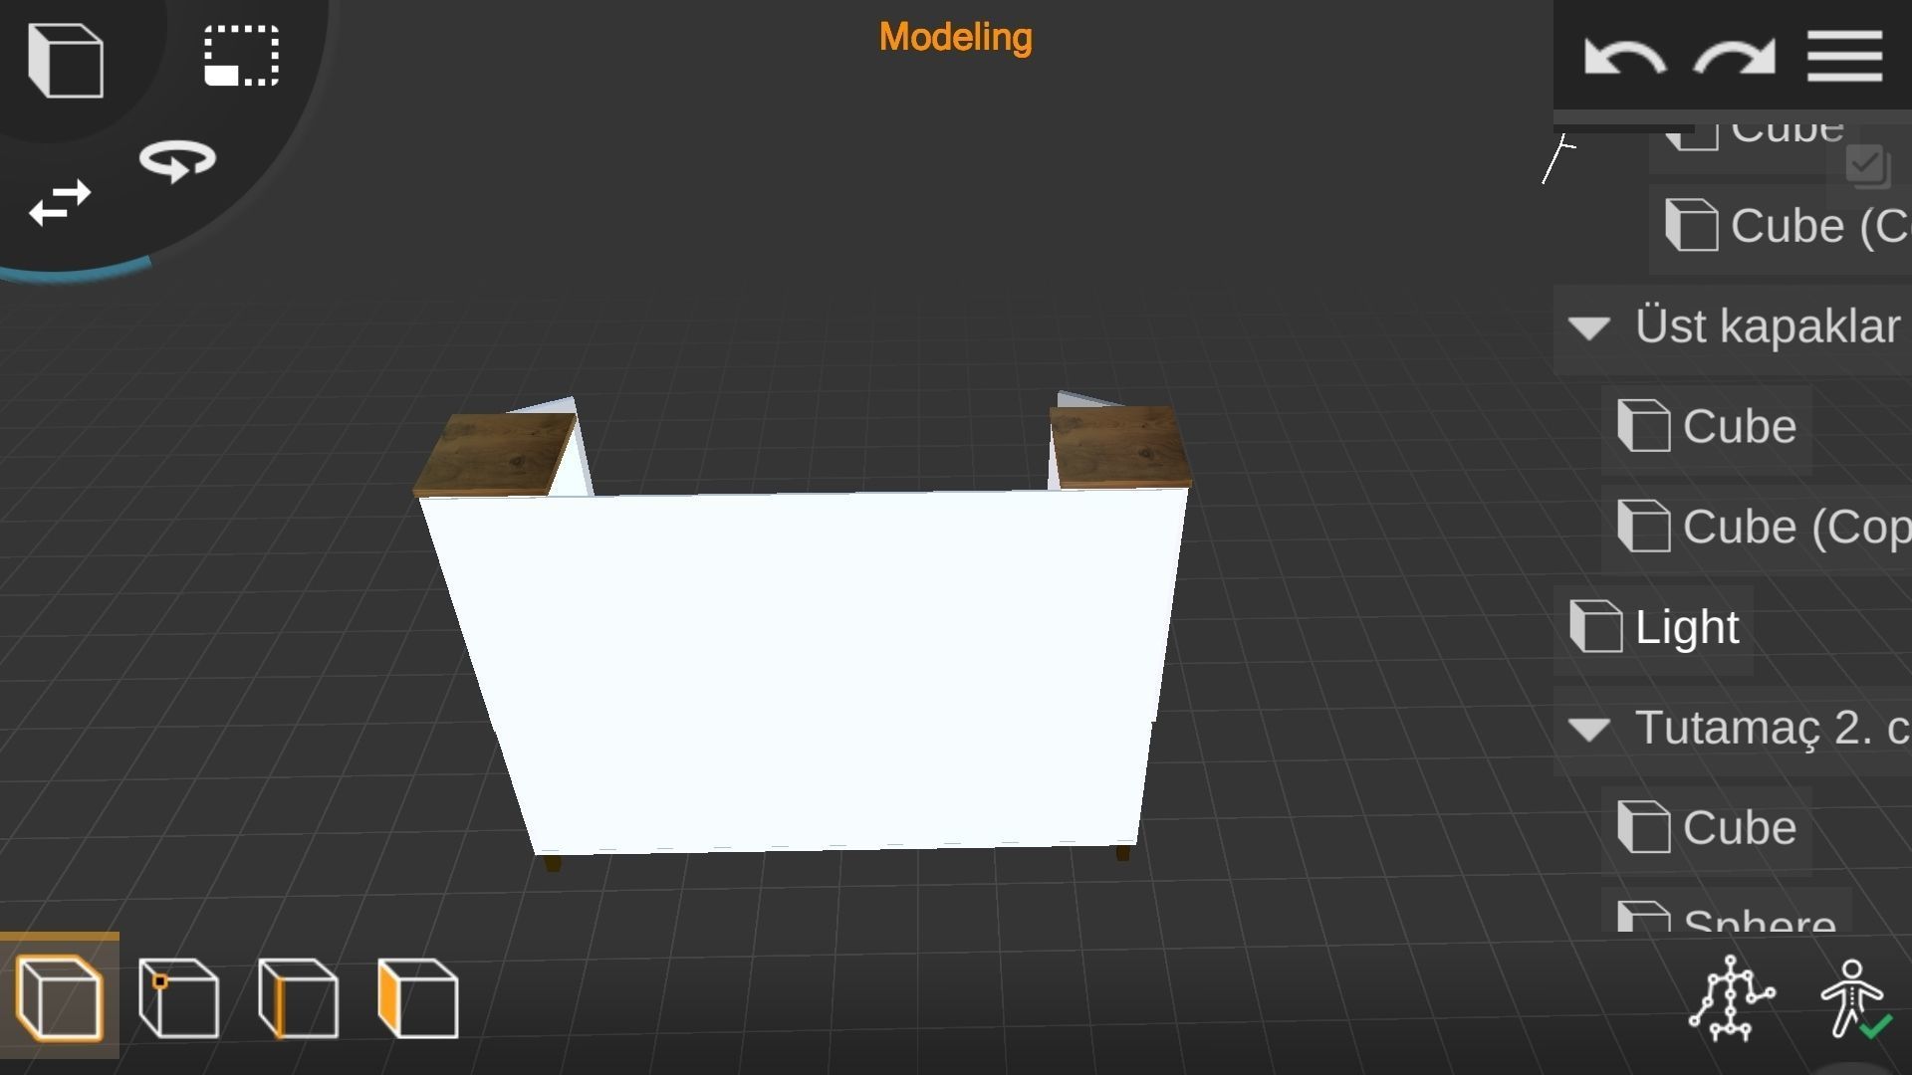Click the swap arrows icon
Screen dimensions: 1912x1075
[x=60, y=202]
